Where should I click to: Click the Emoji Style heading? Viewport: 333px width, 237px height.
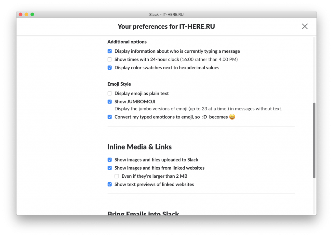point(119,84)
